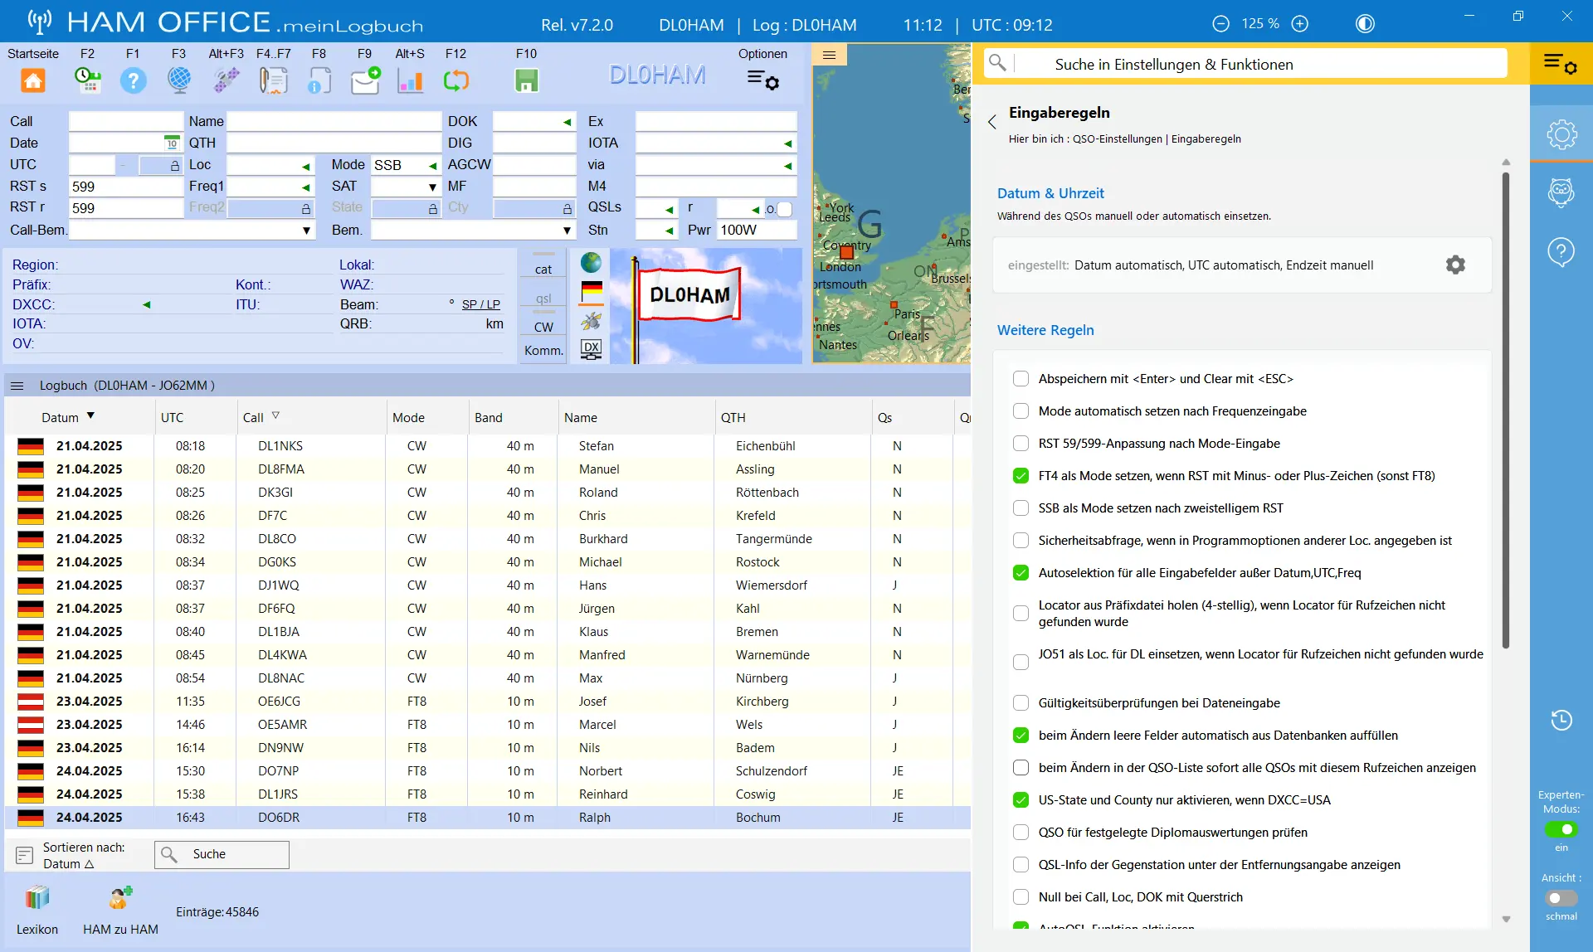This screenshot has height=952, width=1593.
Task: Click the owl assistant icon in sidebar
Action: click(1561, 192)
